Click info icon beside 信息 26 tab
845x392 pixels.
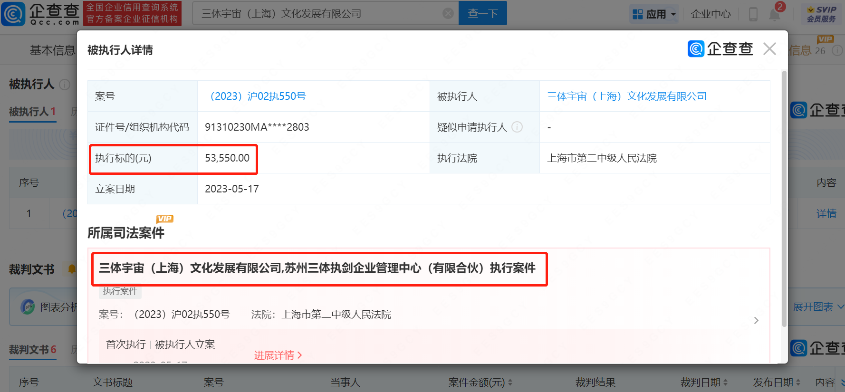coord(837,50)
